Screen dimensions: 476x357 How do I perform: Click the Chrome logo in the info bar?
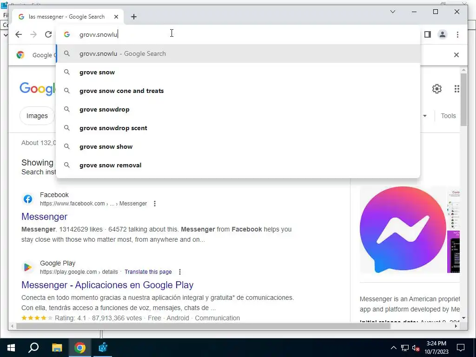[20, 55]
